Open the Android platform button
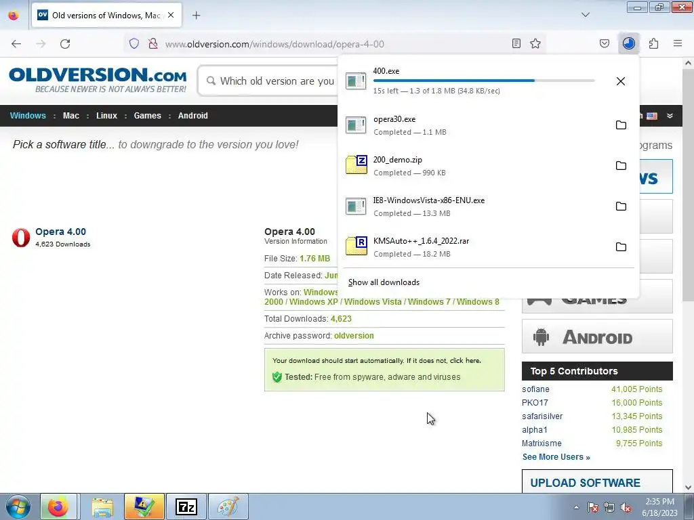This screenshot has width=694, height=520. (x=597, y=337)
